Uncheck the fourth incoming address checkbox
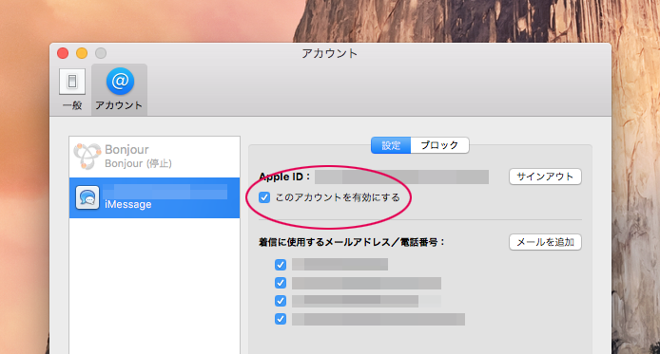 point(281,319)
